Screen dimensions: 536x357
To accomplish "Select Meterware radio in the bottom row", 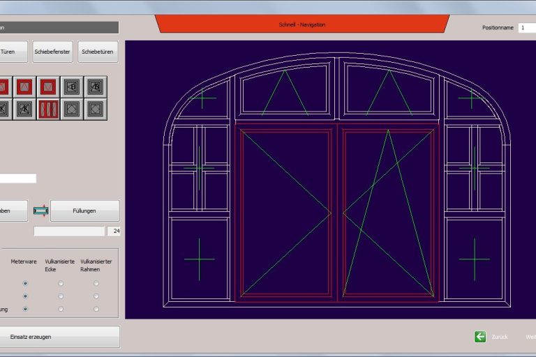I will click(x=26, y=308).
